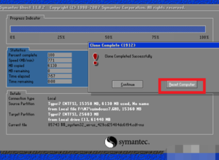Click the 50% mark on progress scale

[x=108, y=37]
